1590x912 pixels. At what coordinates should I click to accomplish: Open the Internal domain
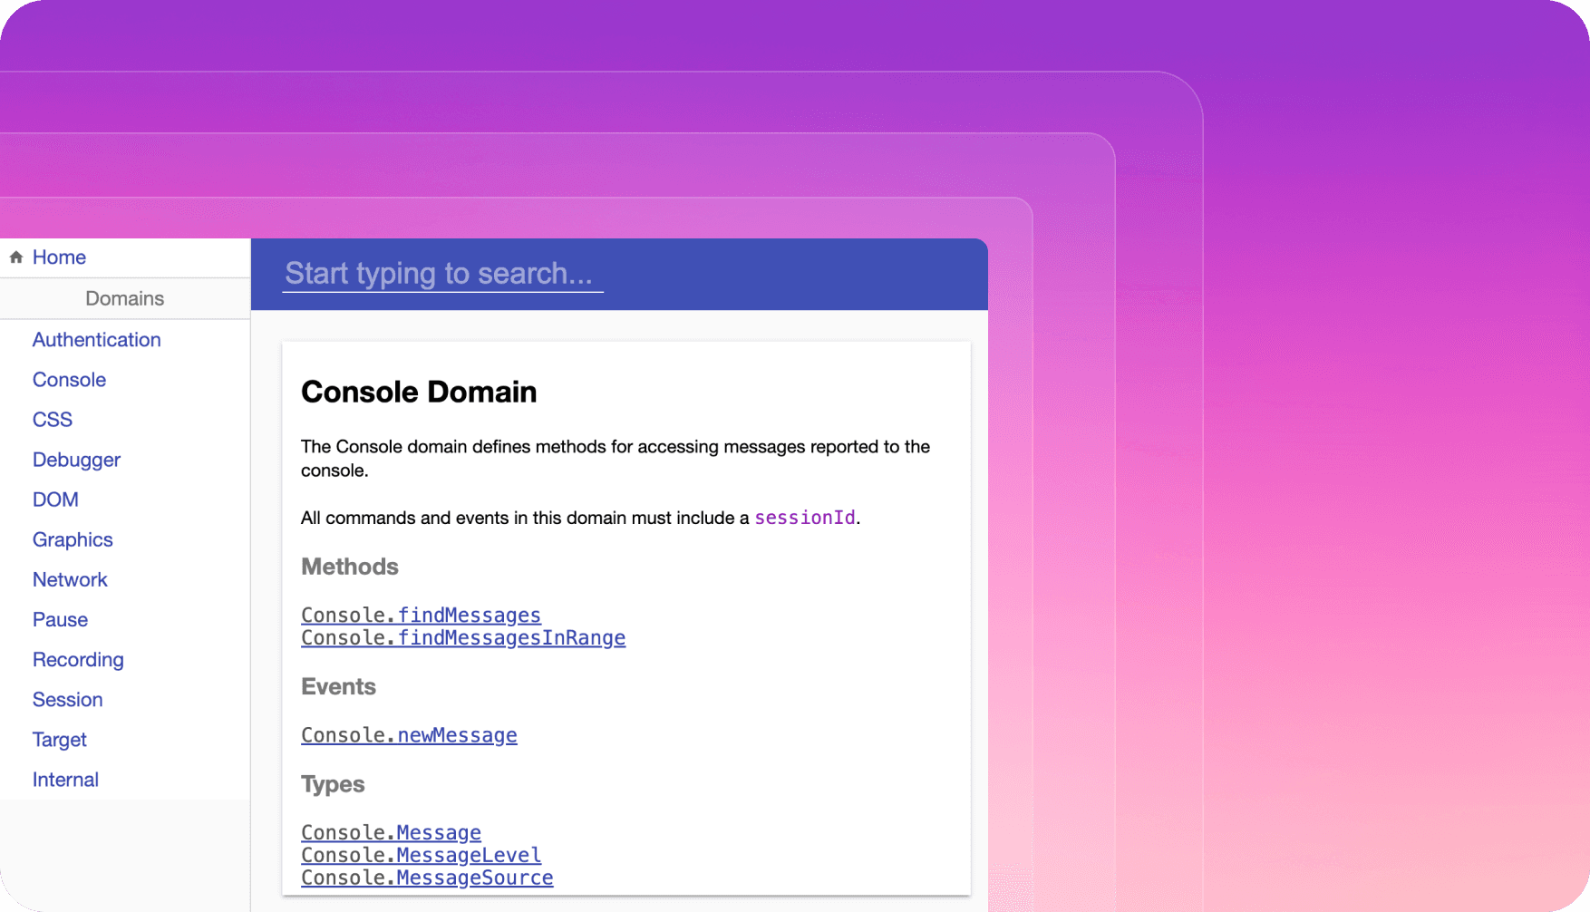[65, 779]
